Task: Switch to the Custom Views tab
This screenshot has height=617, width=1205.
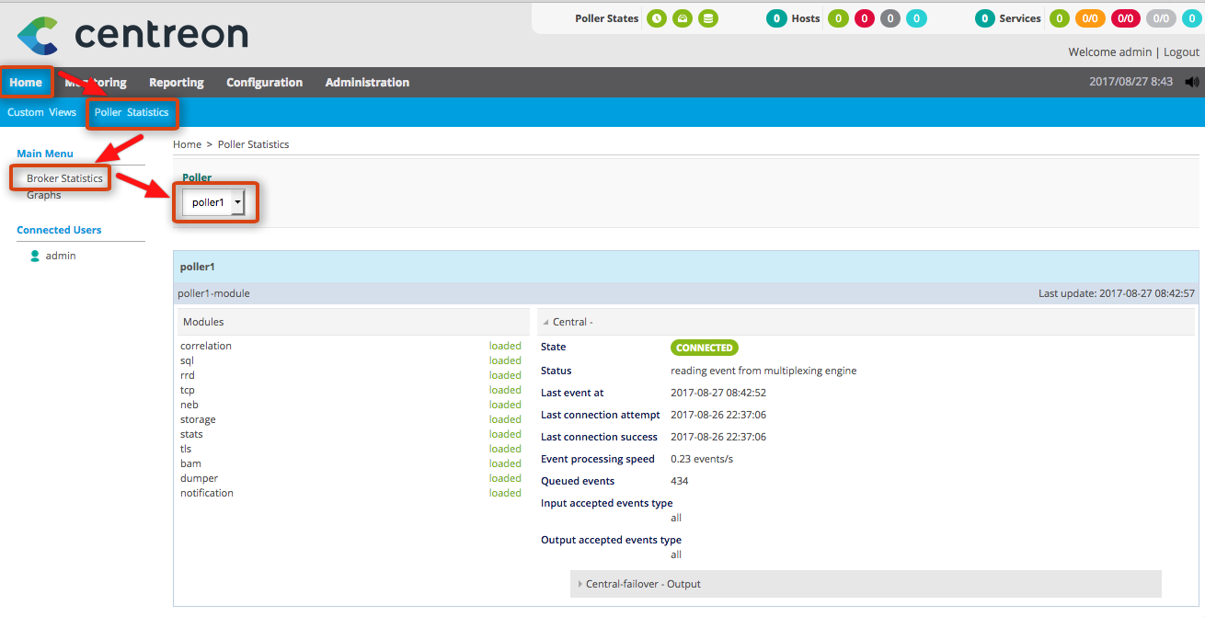Action: (x=41, y=112)
